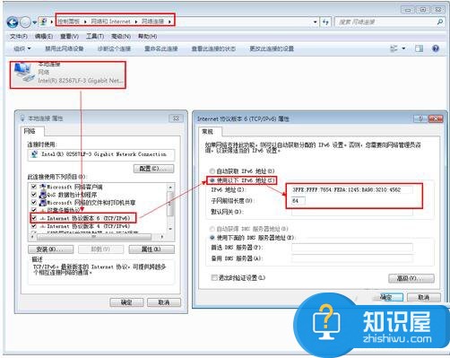Open the view options dropdown arrow
Image resolution: width=450 pixels, height=358 pixels.
[x=403, y=48]
